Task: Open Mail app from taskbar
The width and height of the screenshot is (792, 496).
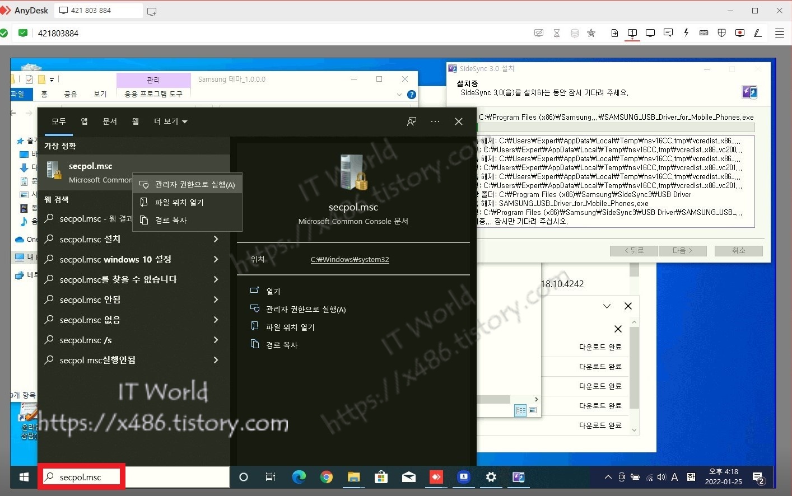Action: [x=408, y=477]
